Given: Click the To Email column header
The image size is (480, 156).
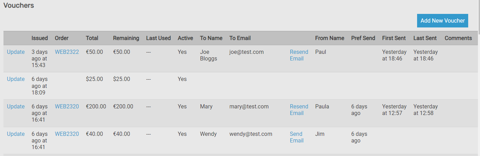Looking at the screenshot, I should (x=240, y=38).
